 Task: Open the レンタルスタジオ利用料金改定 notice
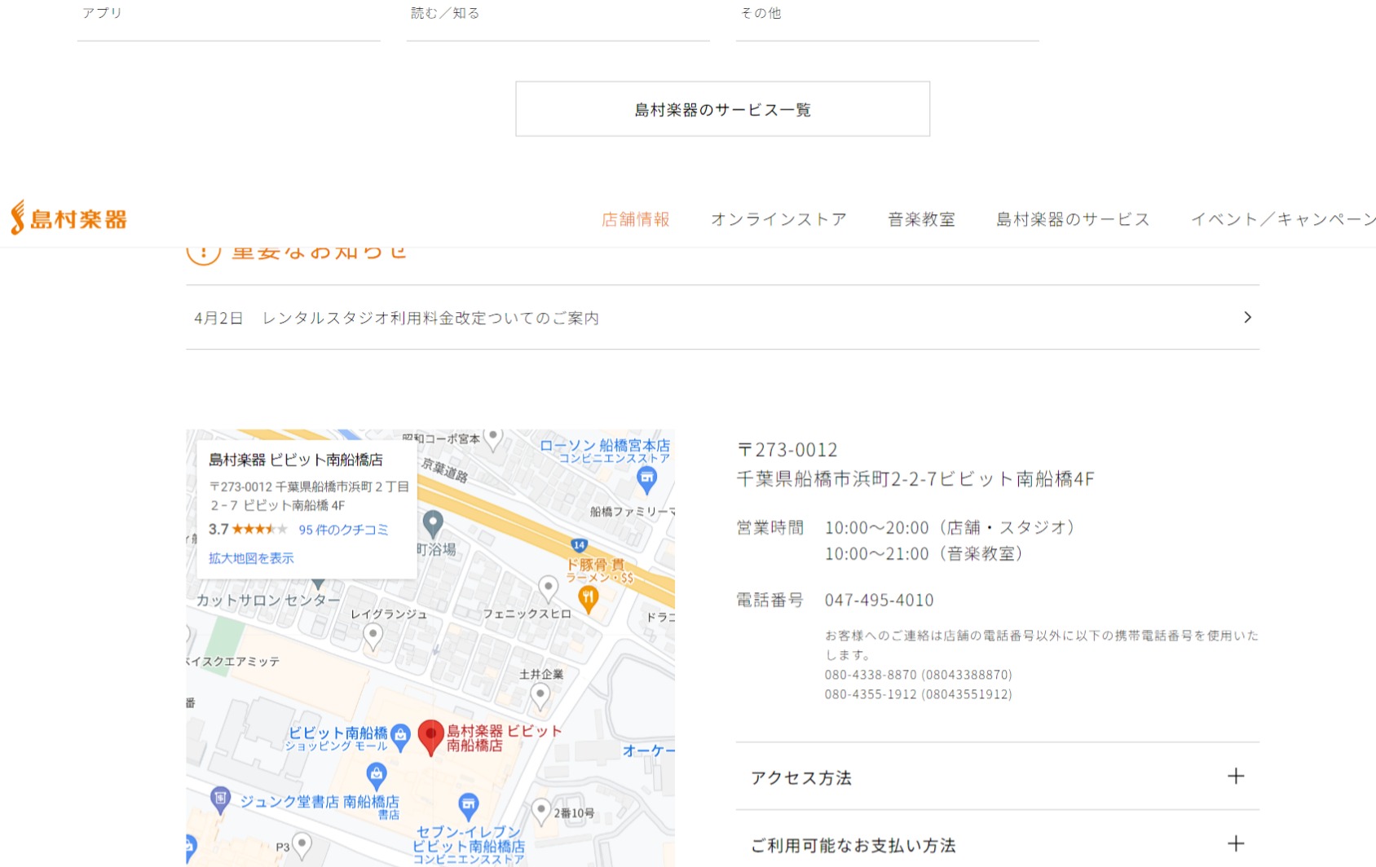(722, 318)
